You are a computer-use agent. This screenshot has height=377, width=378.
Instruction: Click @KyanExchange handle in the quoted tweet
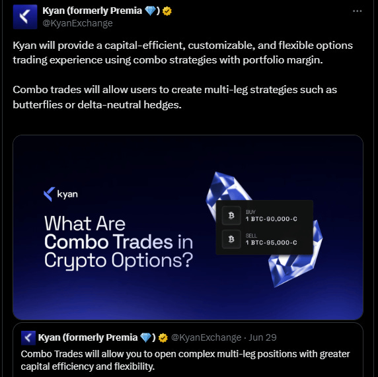tap(206, 337)
